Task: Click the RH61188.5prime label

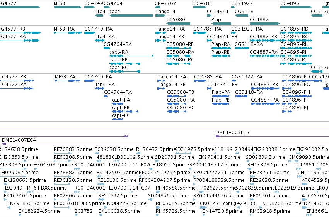Action: (x=47, y=188)
